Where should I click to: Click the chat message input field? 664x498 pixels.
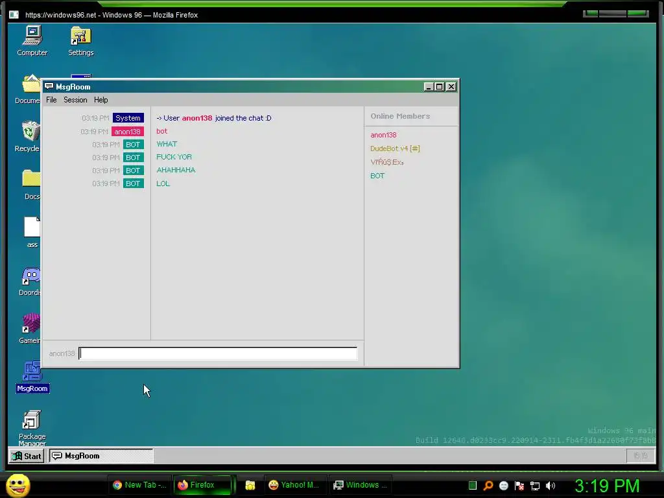[x=218, y=353]
